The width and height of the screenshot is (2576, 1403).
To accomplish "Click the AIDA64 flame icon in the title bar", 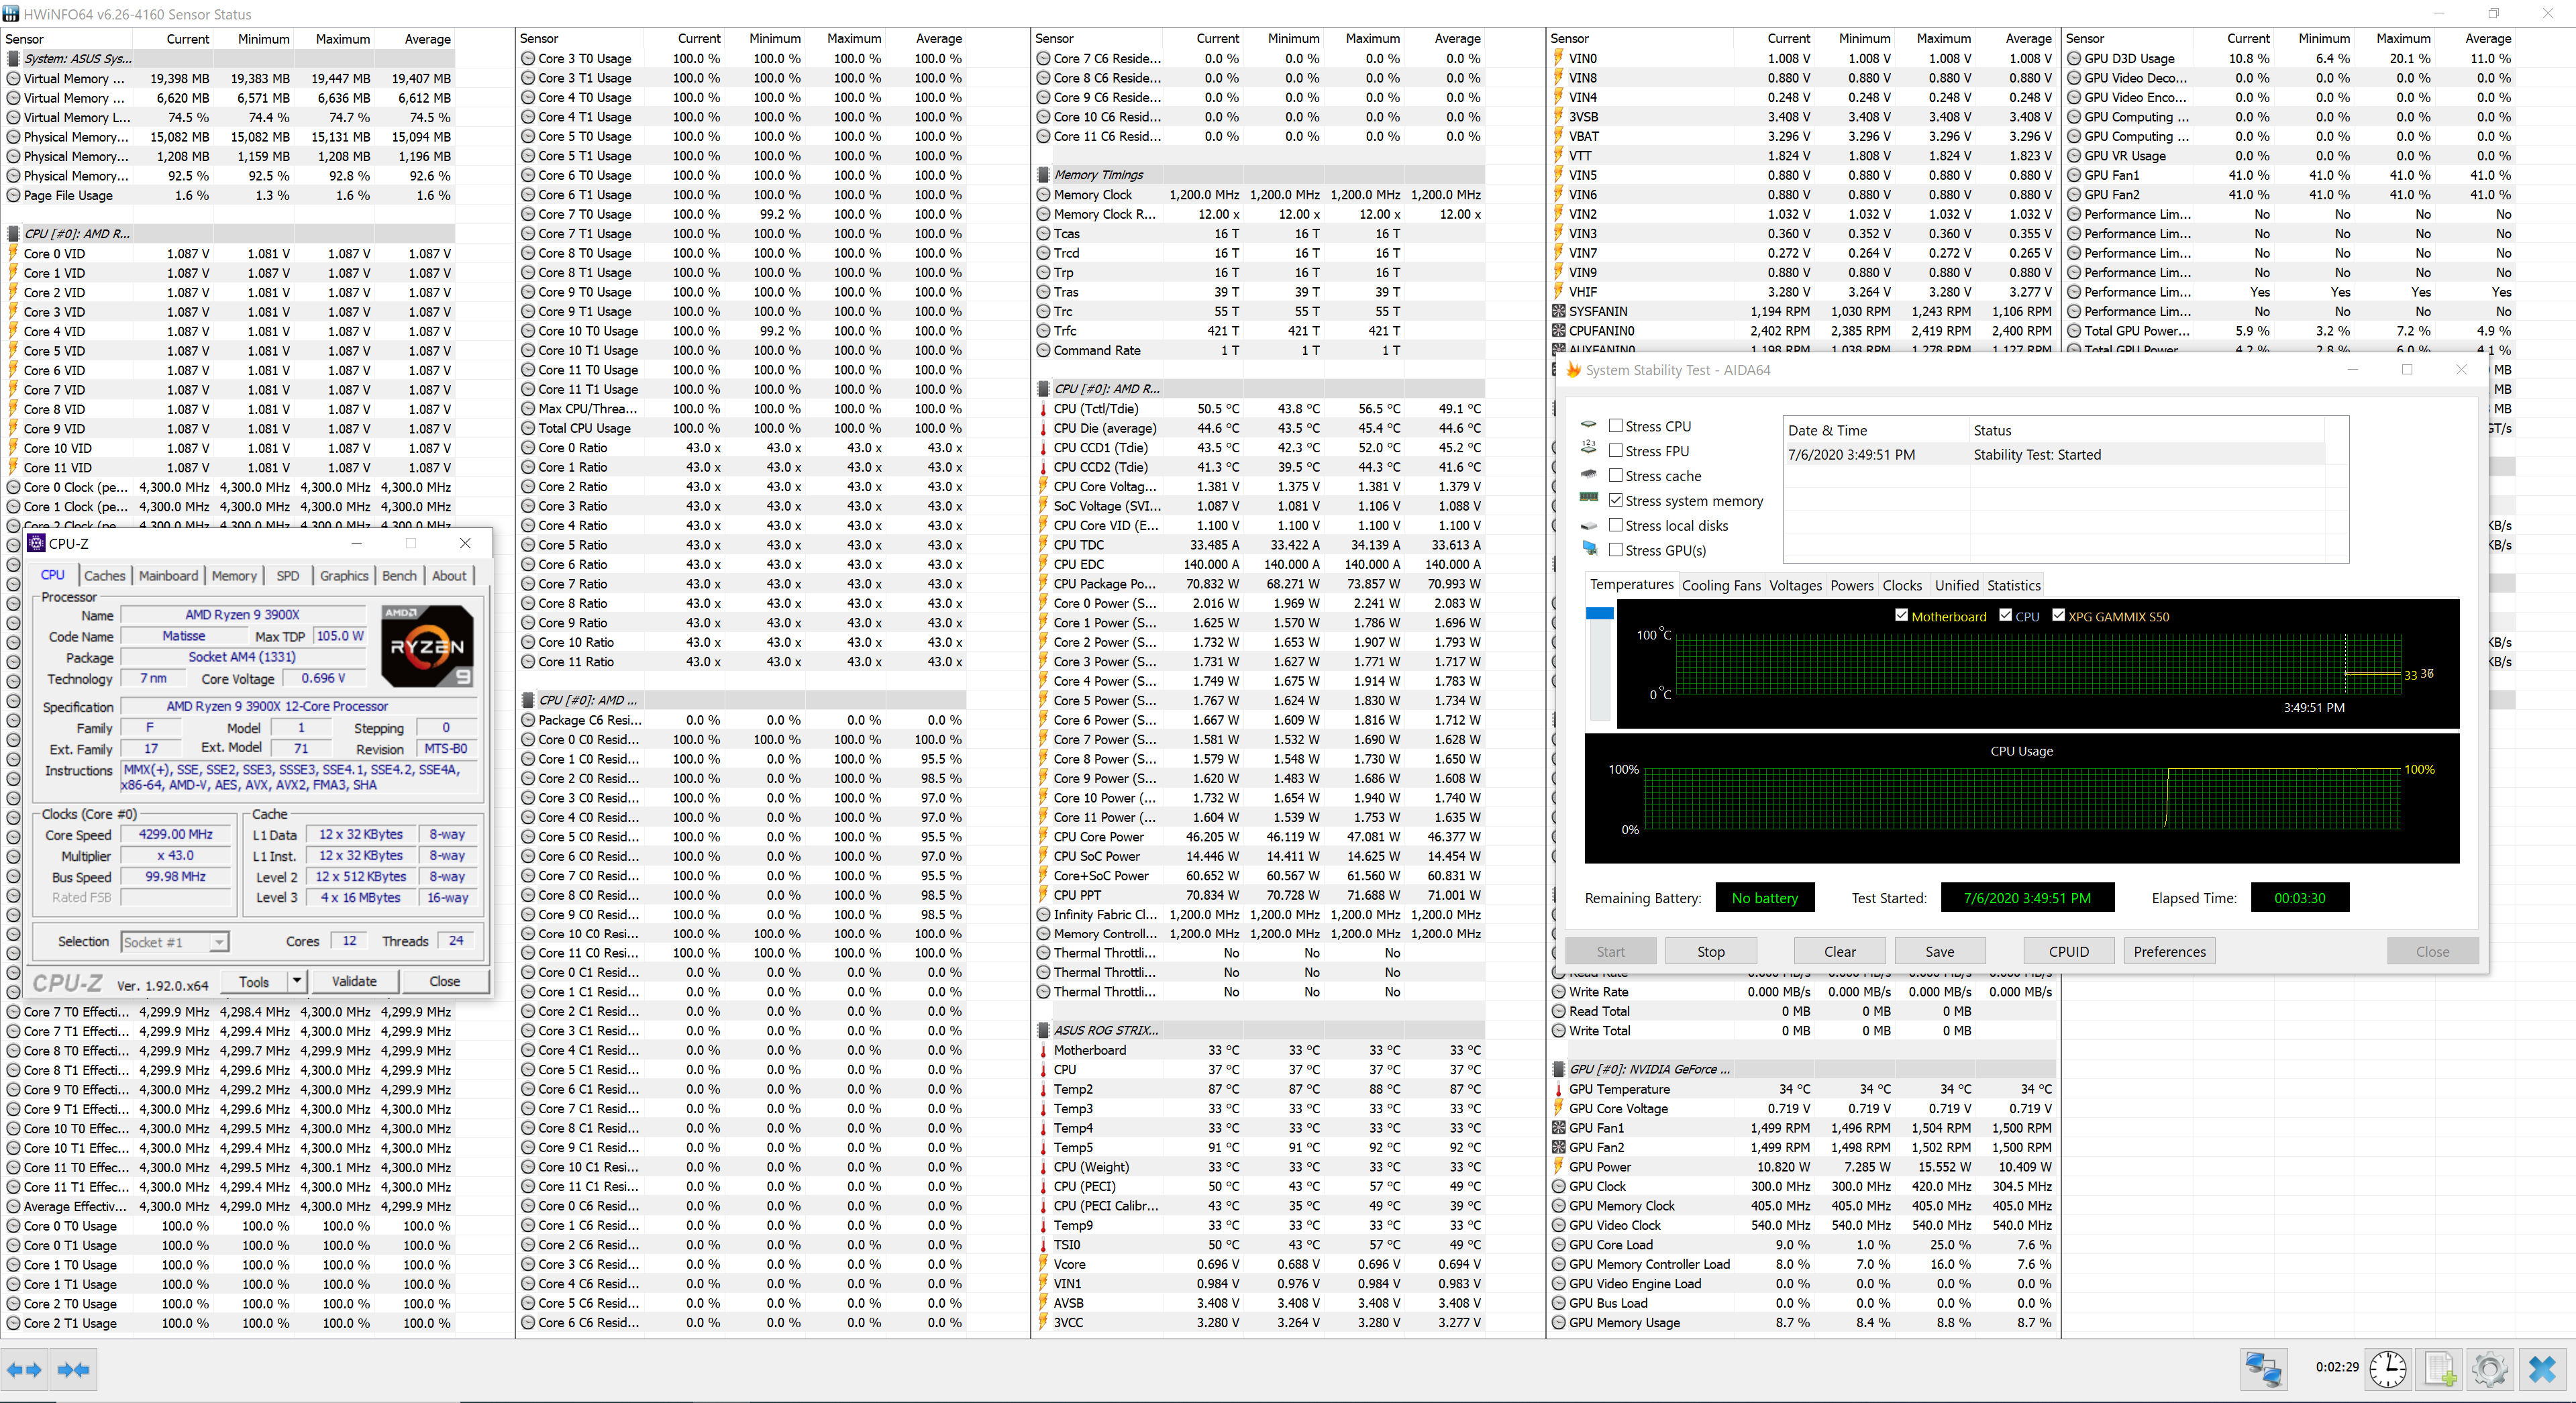I will [x=1573, y=370].
